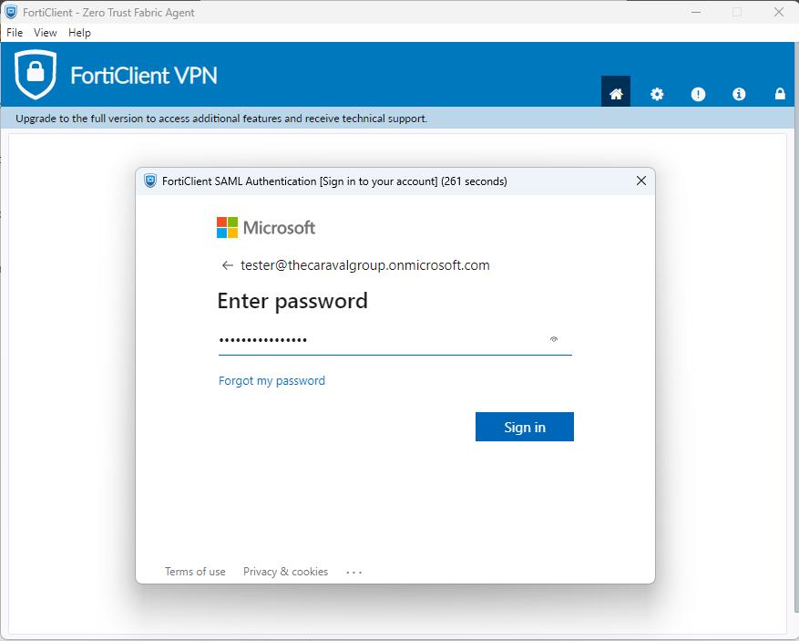799x641 pixels.
Task: Open the Settings gear icon
Action: click(x=657, y=93)
